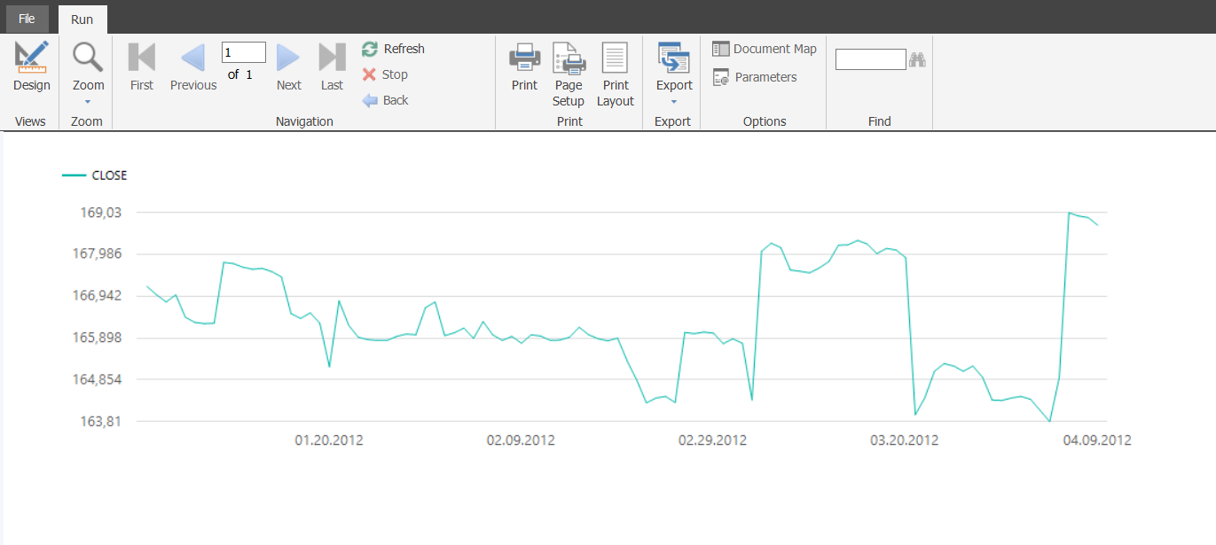Click the Find text input box
Viewport: 1216px width, 545px height.
point(870,59)
